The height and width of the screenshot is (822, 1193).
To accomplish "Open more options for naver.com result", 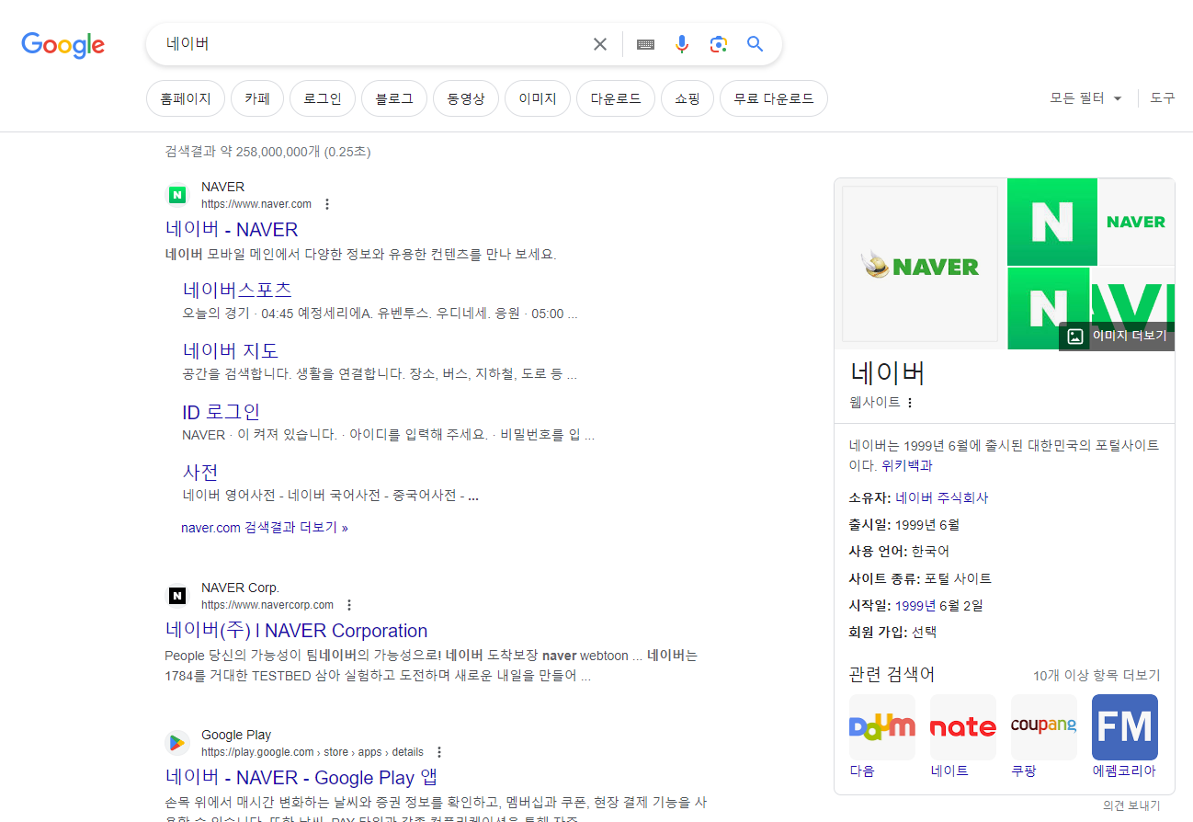I will (x=327, y=204).
